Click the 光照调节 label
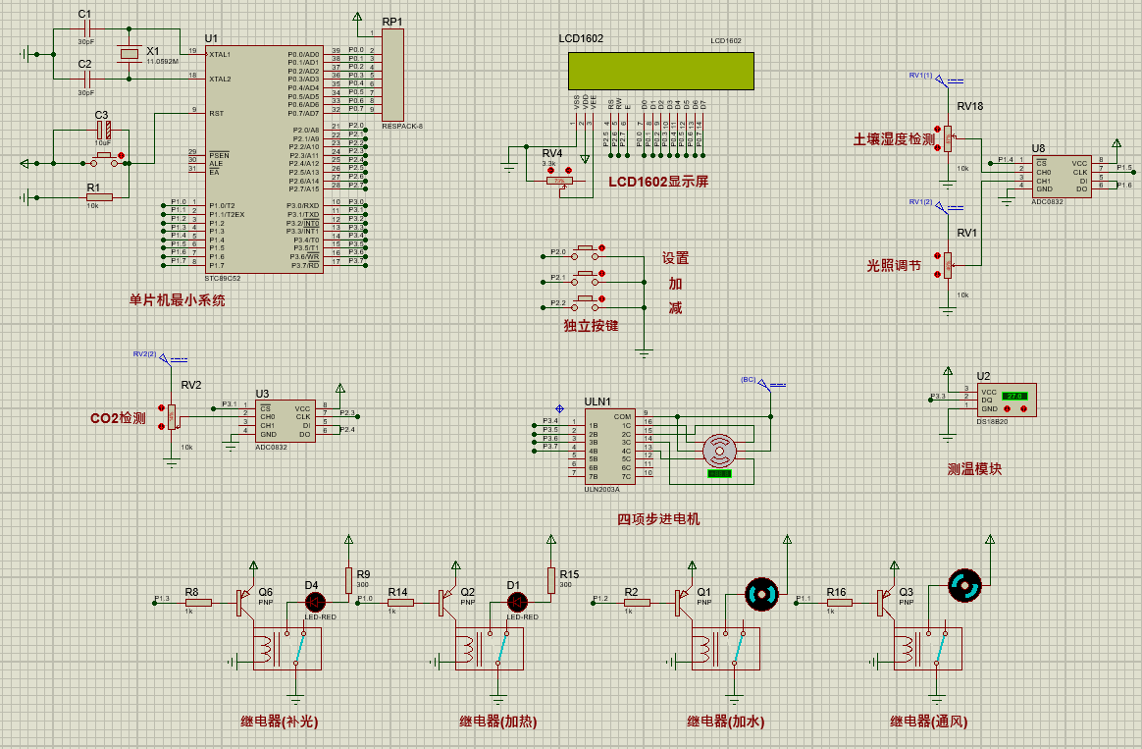This screenshot has width=1142, height=749. click(x=894, y=266)
